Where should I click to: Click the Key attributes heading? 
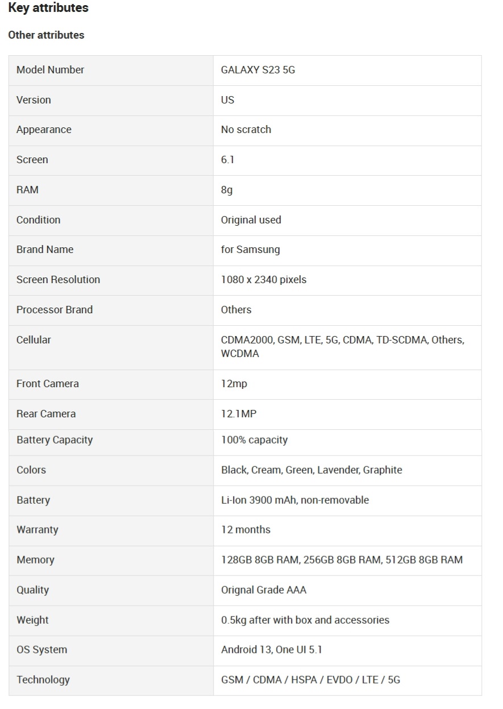tap(48, 8)
